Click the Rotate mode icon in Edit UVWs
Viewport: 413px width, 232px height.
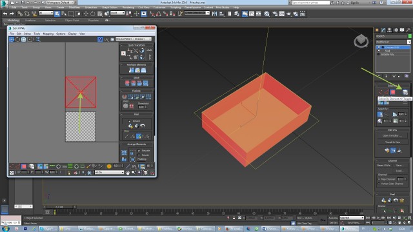pyautogui.click(x=17, y=39)
